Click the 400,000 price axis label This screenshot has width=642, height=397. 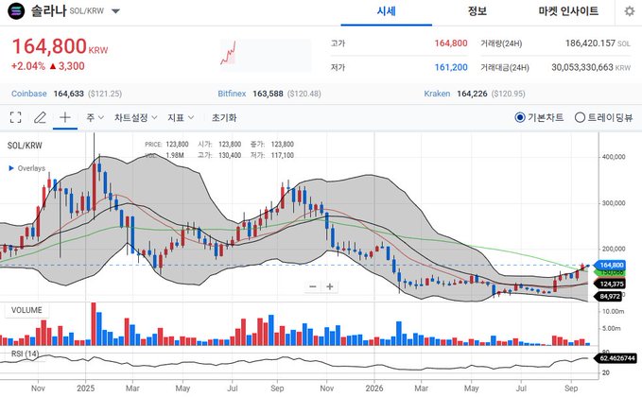[x=614, y=157]
